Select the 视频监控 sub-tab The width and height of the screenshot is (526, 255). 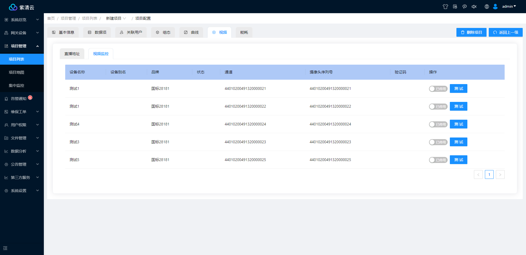[101, 54]
